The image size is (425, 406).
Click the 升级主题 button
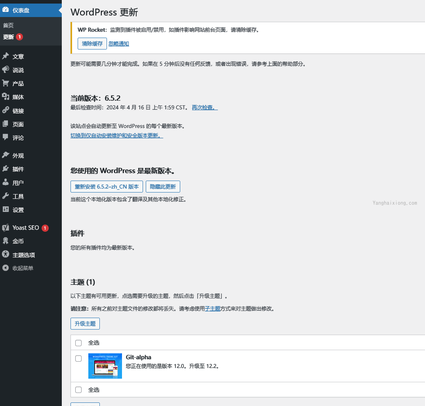click(85, 324)
